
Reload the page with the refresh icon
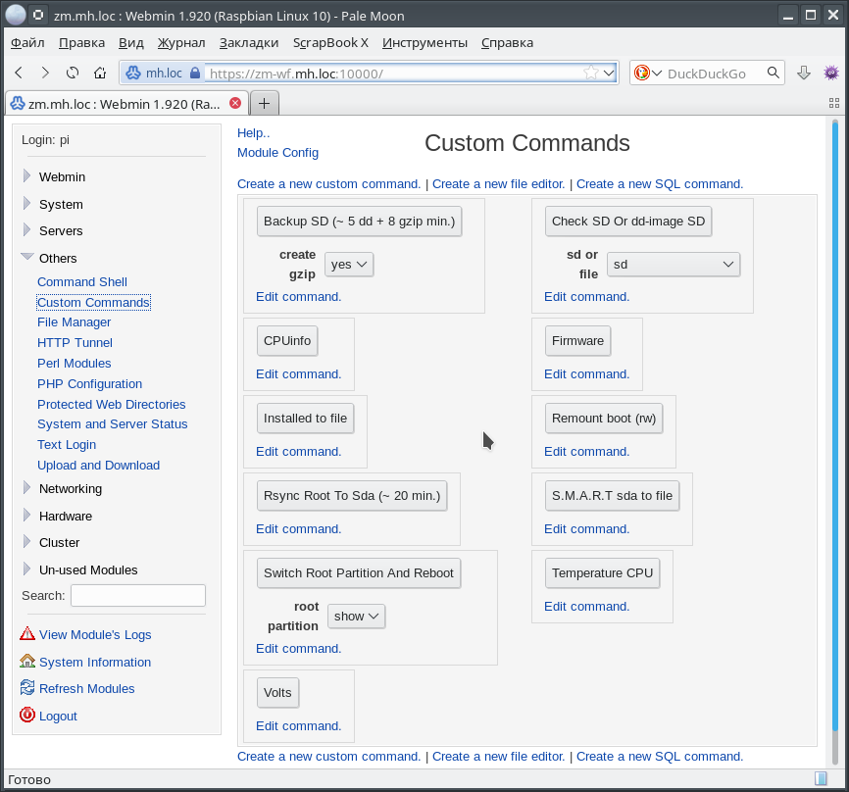[x=72, y=72]
